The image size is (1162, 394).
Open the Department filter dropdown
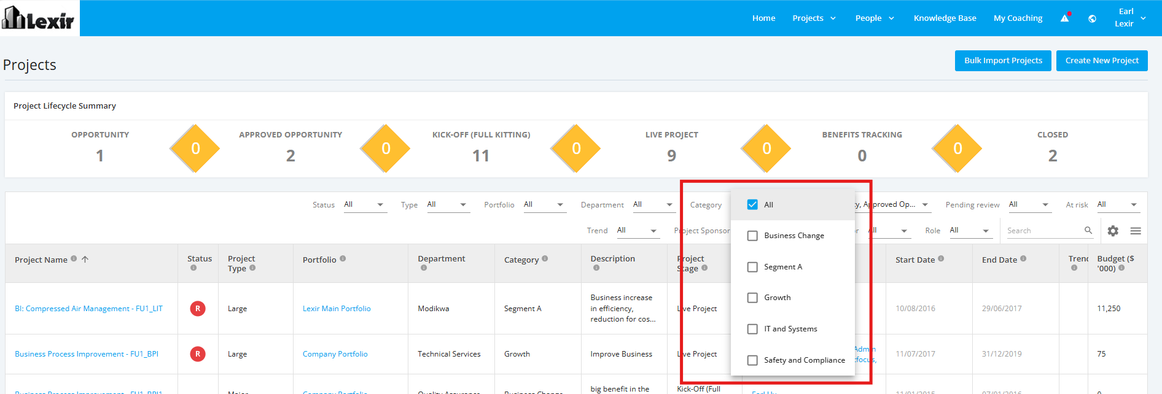[653, 205]
